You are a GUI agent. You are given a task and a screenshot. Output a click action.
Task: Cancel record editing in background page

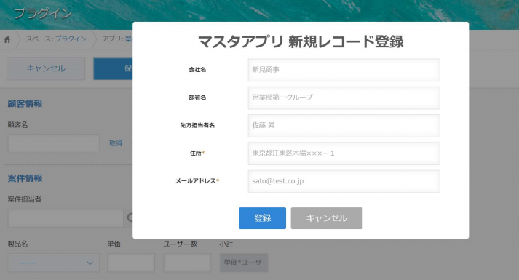click(x=46, y=69)
